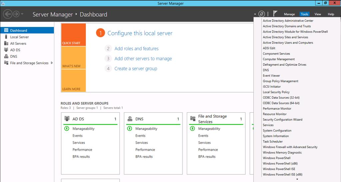The width and height of the screenshot is (341, 182).
Task: Open navigation history dropdown arrow
Action: pos(22,14)
